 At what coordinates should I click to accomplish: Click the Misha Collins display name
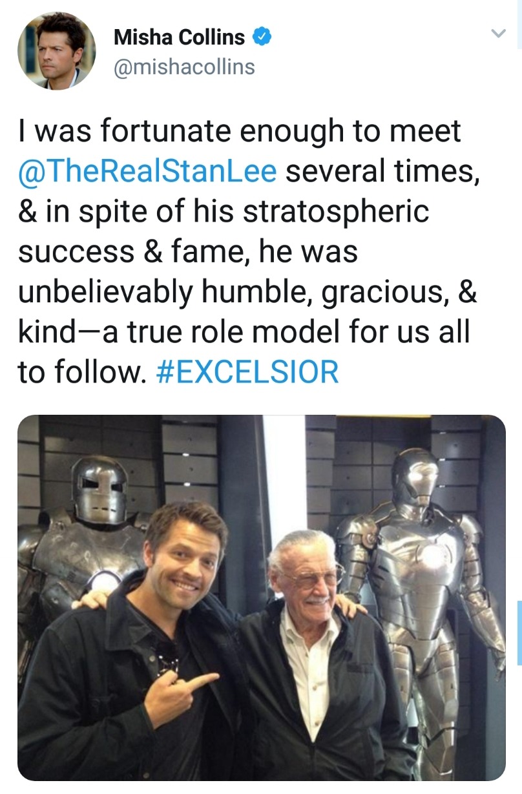click(179, 37)
